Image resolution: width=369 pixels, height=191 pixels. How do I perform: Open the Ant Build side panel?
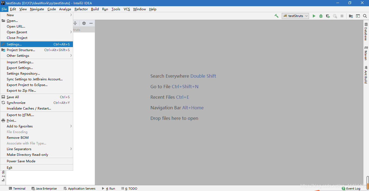click(x=366, y=74)
